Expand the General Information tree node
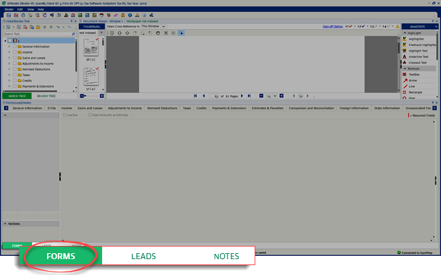 click(x=9, y=46)
